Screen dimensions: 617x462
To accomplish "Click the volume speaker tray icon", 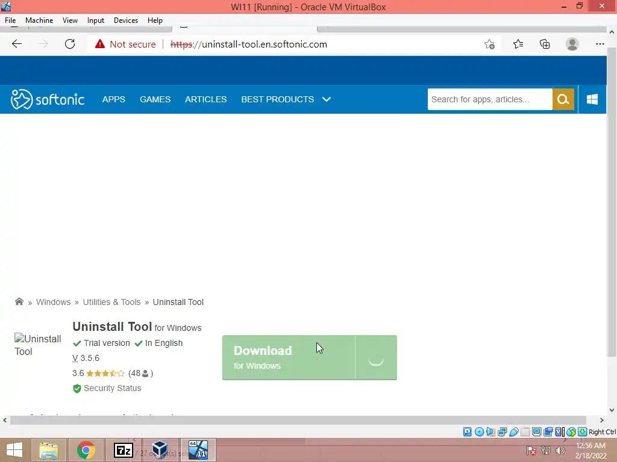I will 560,450.
